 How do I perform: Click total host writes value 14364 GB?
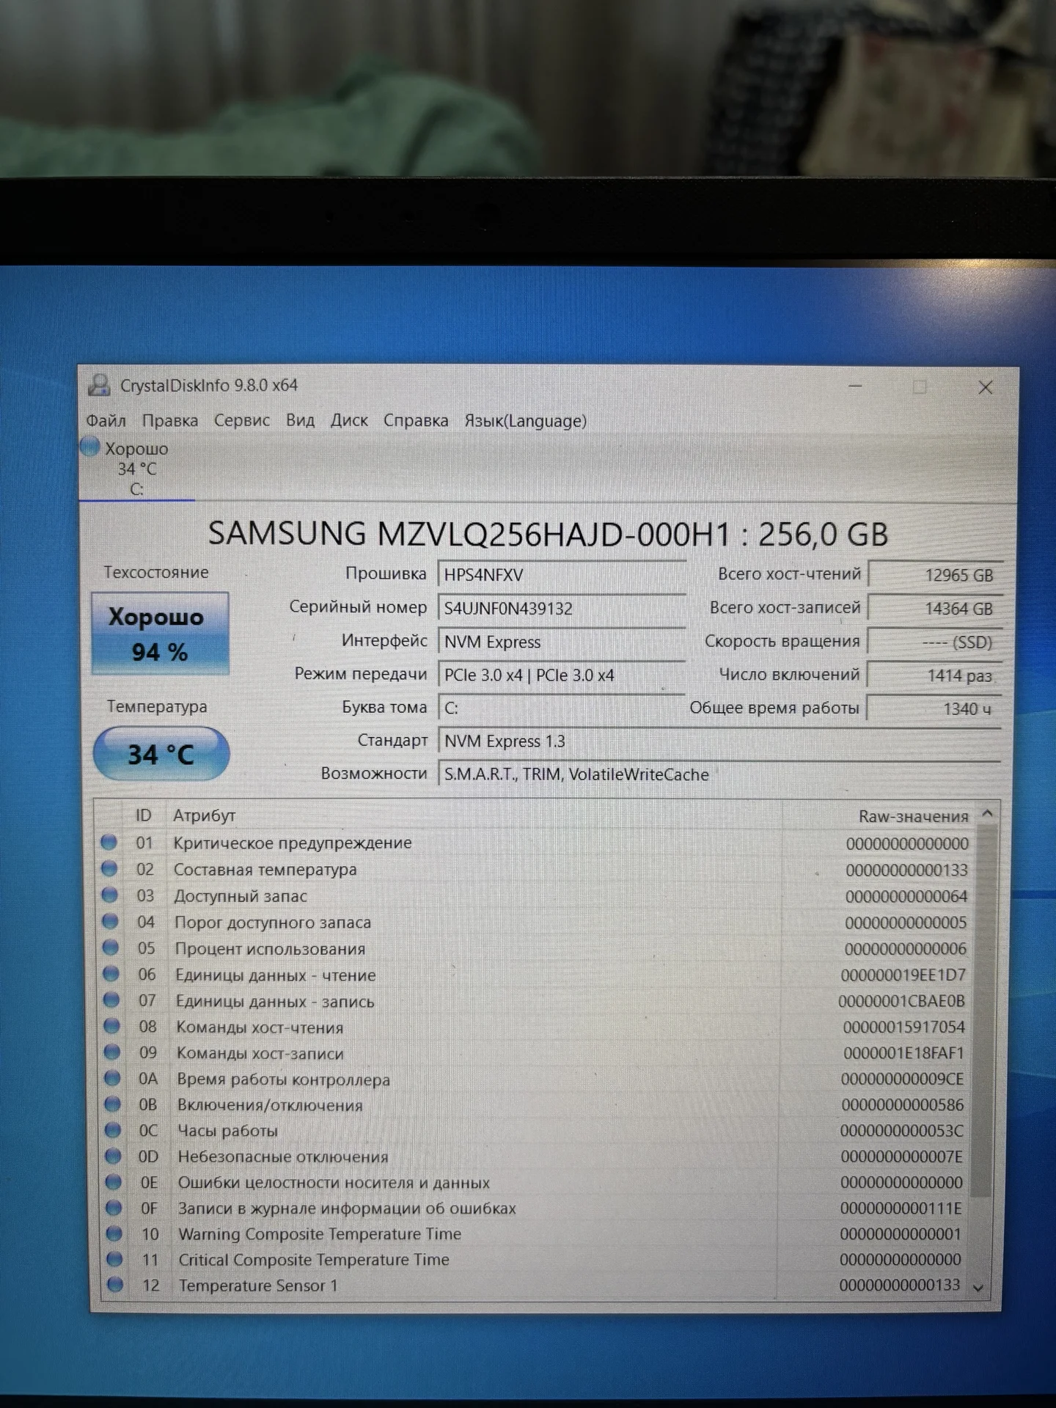pyautogui.click(x=934, y=609)
